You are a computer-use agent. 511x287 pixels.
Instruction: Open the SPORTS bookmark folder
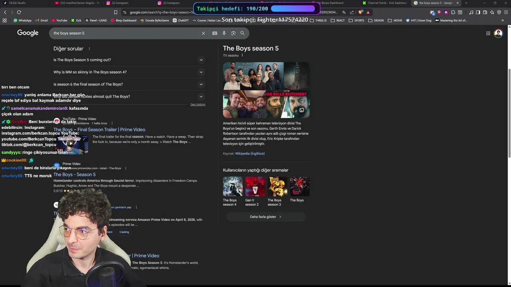[x=357, y=20]
